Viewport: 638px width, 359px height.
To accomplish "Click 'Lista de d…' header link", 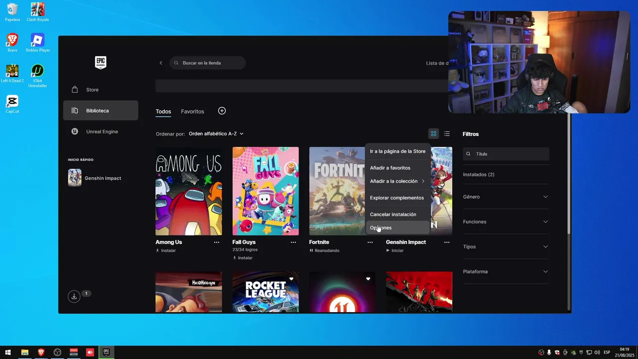I will point(438,63).
